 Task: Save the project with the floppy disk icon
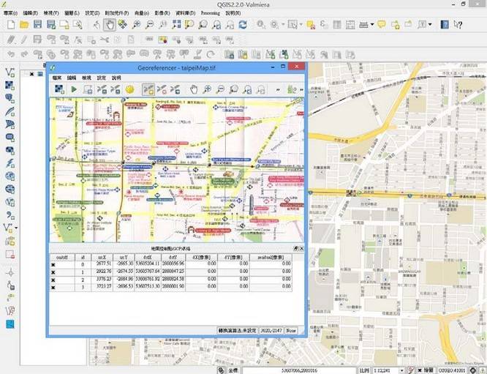coord(37,25)
